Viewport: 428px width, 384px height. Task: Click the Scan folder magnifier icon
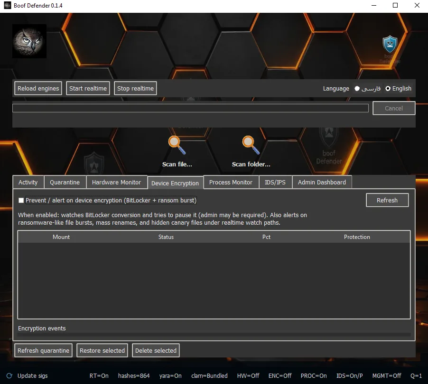tap(251, 145)
